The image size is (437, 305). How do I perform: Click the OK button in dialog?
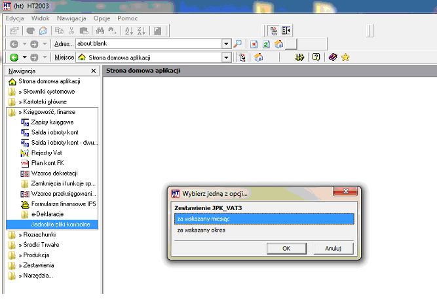[286, 248]
